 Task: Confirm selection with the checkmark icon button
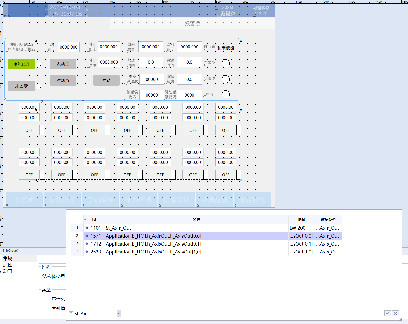(x=388, y=313)
